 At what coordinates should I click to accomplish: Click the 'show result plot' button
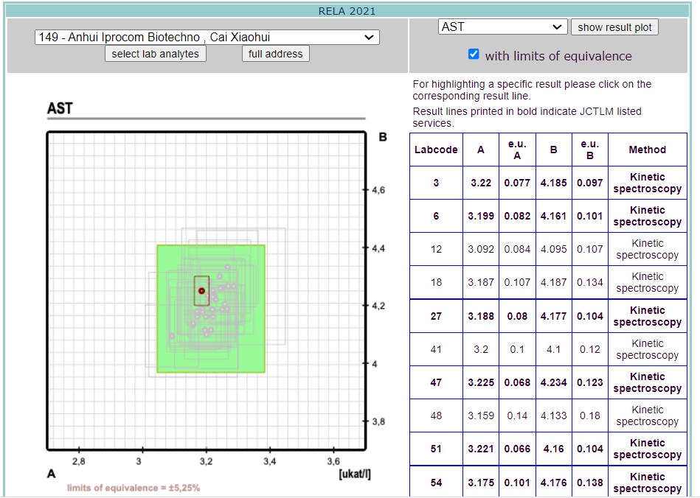coord(614,27)
